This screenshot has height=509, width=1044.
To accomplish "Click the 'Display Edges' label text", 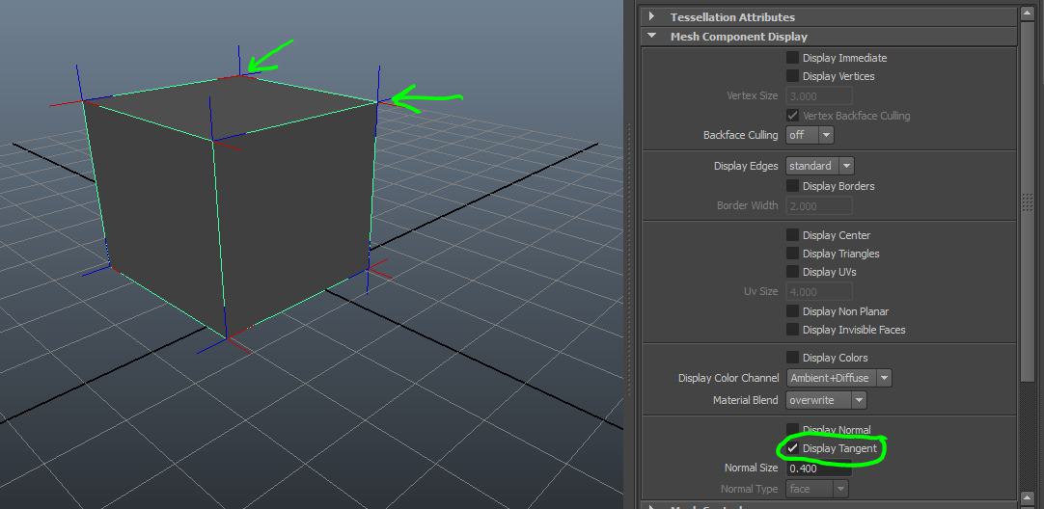I will (x=746, y=166).
